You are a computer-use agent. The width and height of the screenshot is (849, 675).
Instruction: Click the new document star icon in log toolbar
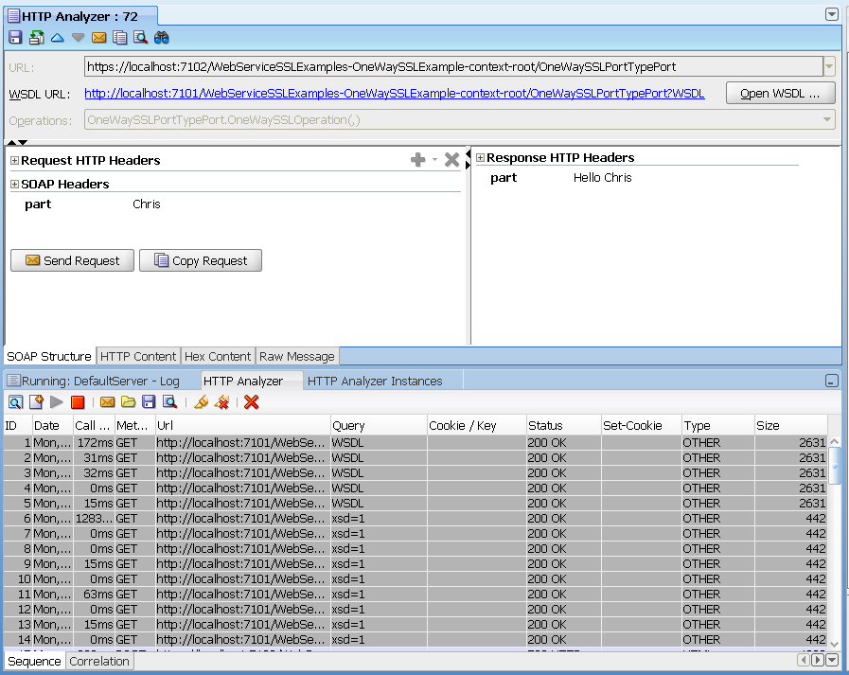tap(36, 402)
